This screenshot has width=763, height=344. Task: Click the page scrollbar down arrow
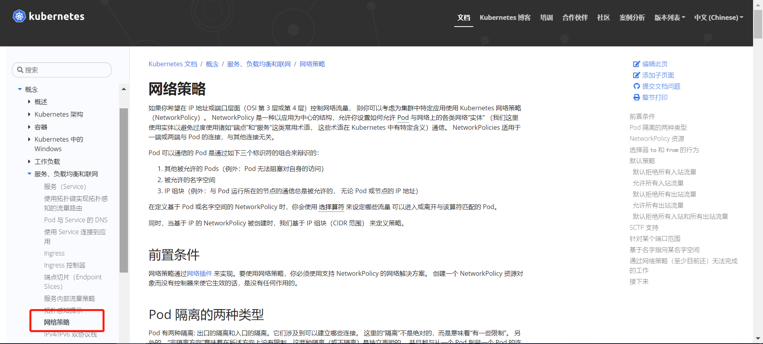(758, 338)
